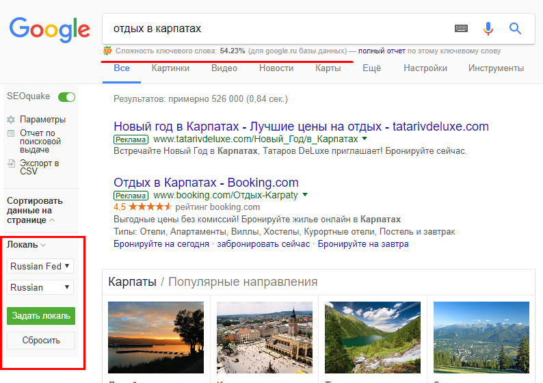Collapse Сортировать данные на странице section
543x383 pixels.
(52, 220)
